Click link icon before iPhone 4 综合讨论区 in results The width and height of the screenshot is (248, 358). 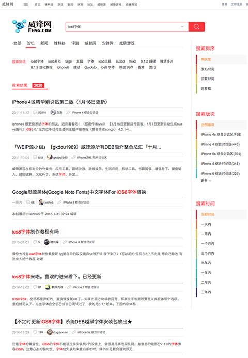click(x=68, y=112)
